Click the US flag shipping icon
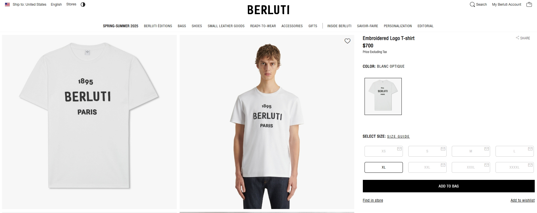 7,5
